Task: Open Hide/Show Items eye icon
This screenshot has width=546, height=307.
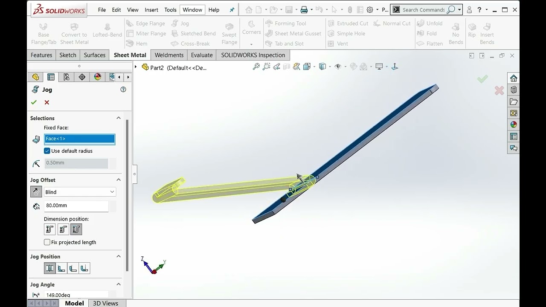Action: coord(338,67)
